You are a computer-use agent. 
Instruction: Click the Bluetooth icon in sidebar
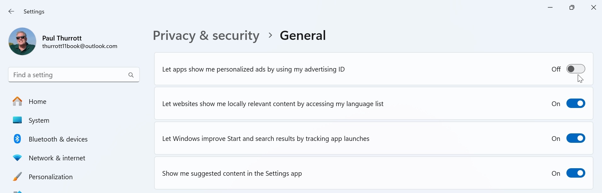(x=17, y=139)
